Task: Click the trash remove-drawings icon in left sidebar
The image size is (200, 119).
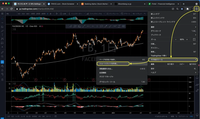Action: [x=2, y=80]
